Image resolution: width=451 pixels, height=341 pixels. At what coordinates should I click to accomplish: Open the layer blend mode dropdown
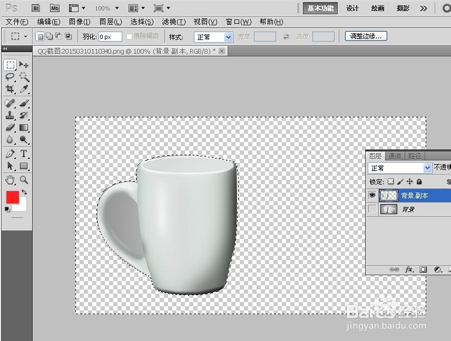(x=400, y=168)
